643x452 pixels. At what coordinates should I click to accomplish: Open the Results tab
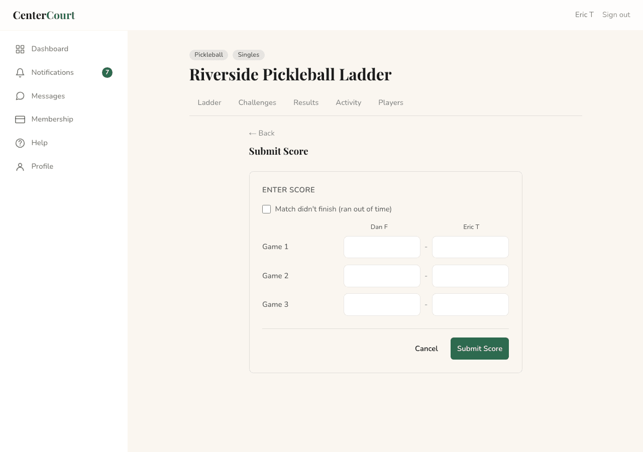pyautogui.click(x=306, y=102)
